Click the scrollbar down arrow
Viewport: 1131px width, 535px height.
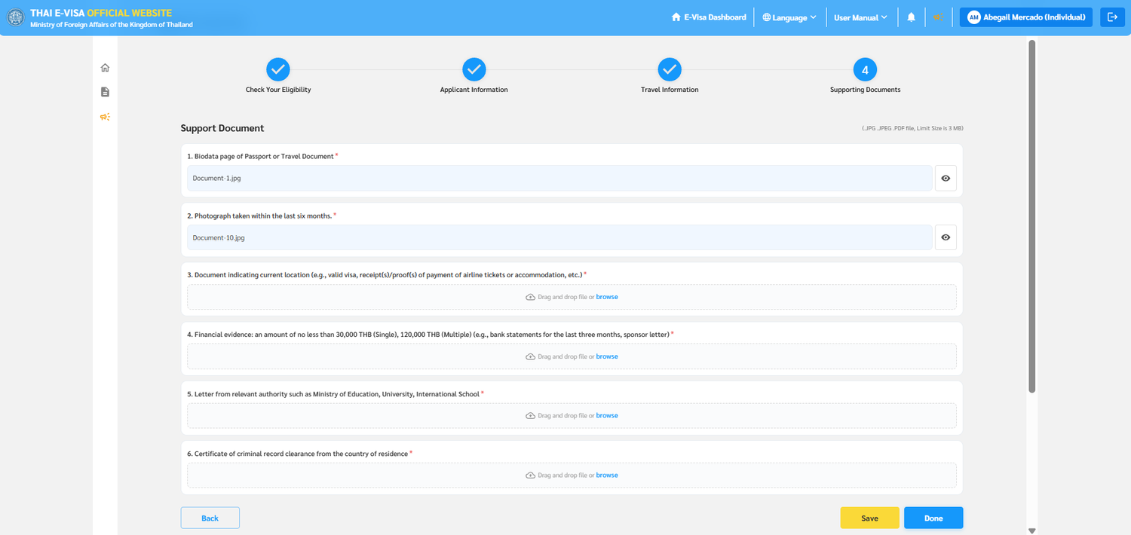(1032, 530)
